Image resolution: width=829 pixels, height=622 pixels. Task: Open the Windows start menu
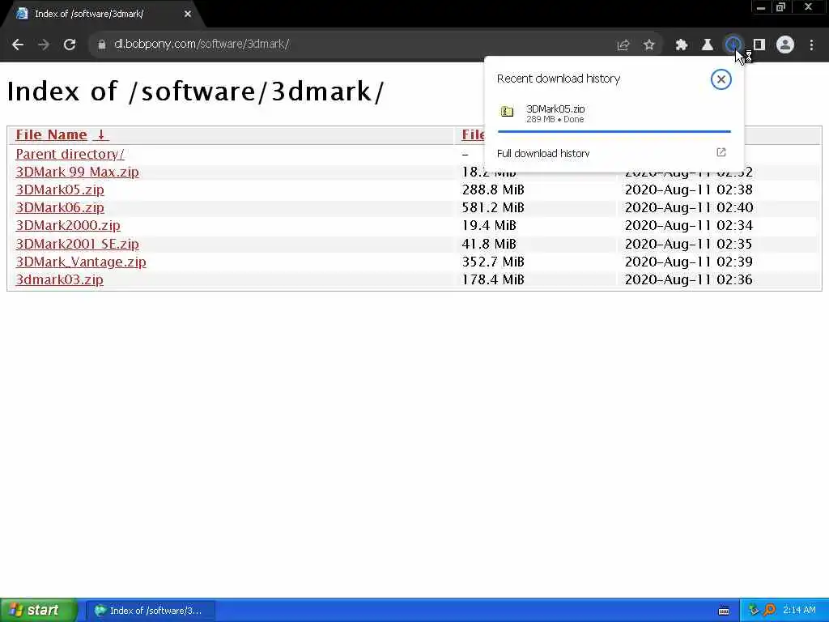pyautogui.click(x=37, y=611)
